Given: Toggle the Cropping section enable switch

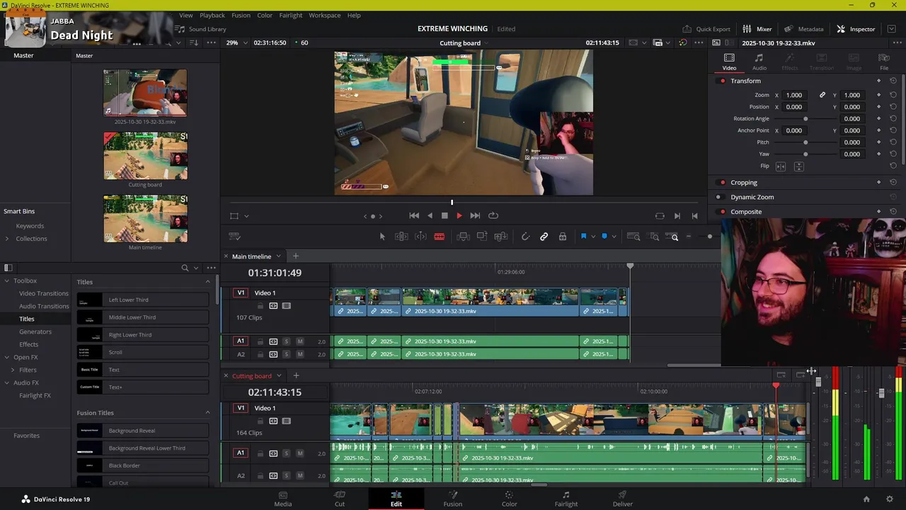Looking at the screenshot, I should point(722,183).
